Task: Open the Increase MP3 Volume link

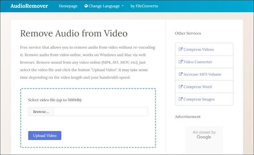Action: [202, 74]
